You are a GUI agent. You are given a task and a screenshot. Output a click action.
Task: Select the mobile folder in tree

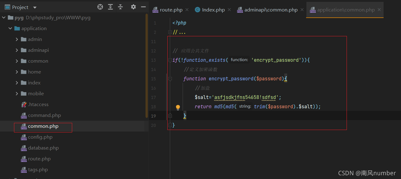36,94
